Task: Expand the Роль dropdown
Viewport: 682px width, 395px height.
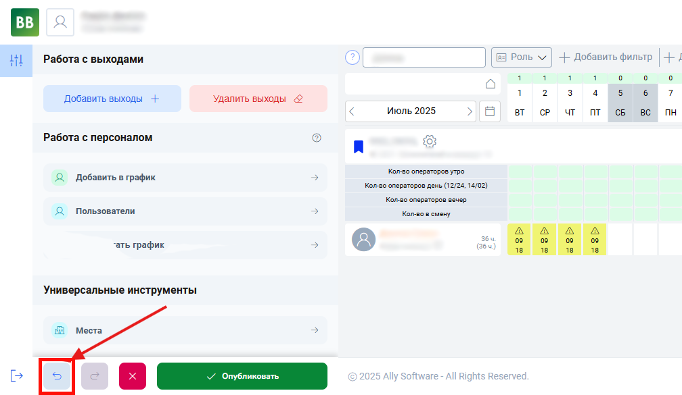Action: tap(522, 57)
